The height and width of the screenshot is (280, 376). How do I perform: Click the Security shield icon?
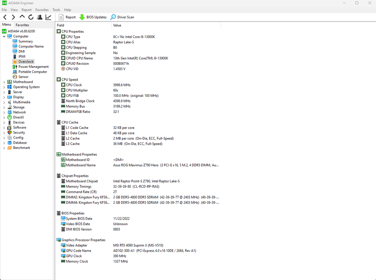coord(9,133)
